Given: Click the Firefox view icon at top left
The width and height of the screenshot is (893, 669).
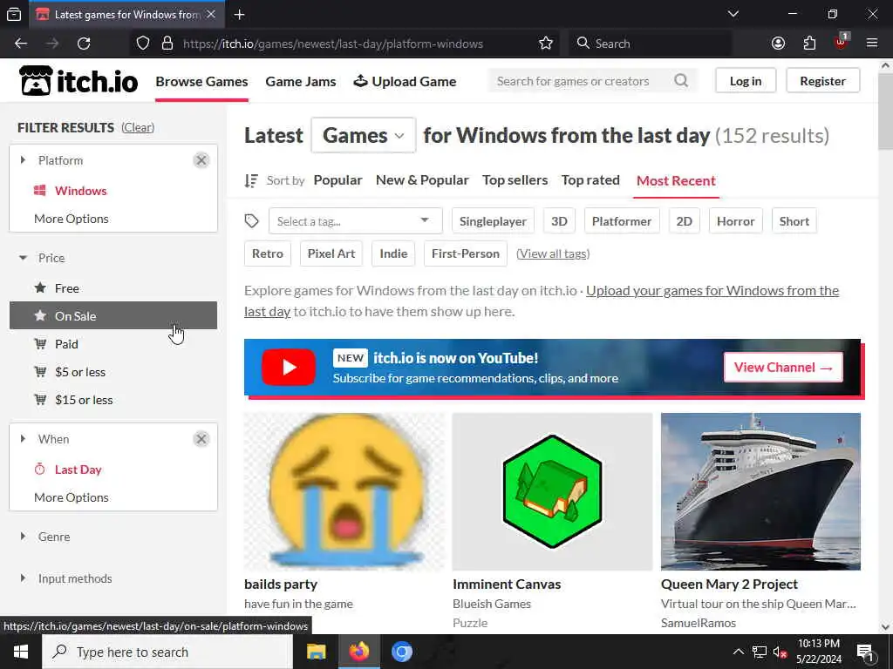Looking at the screenshot, I should [x=14, y=14].
